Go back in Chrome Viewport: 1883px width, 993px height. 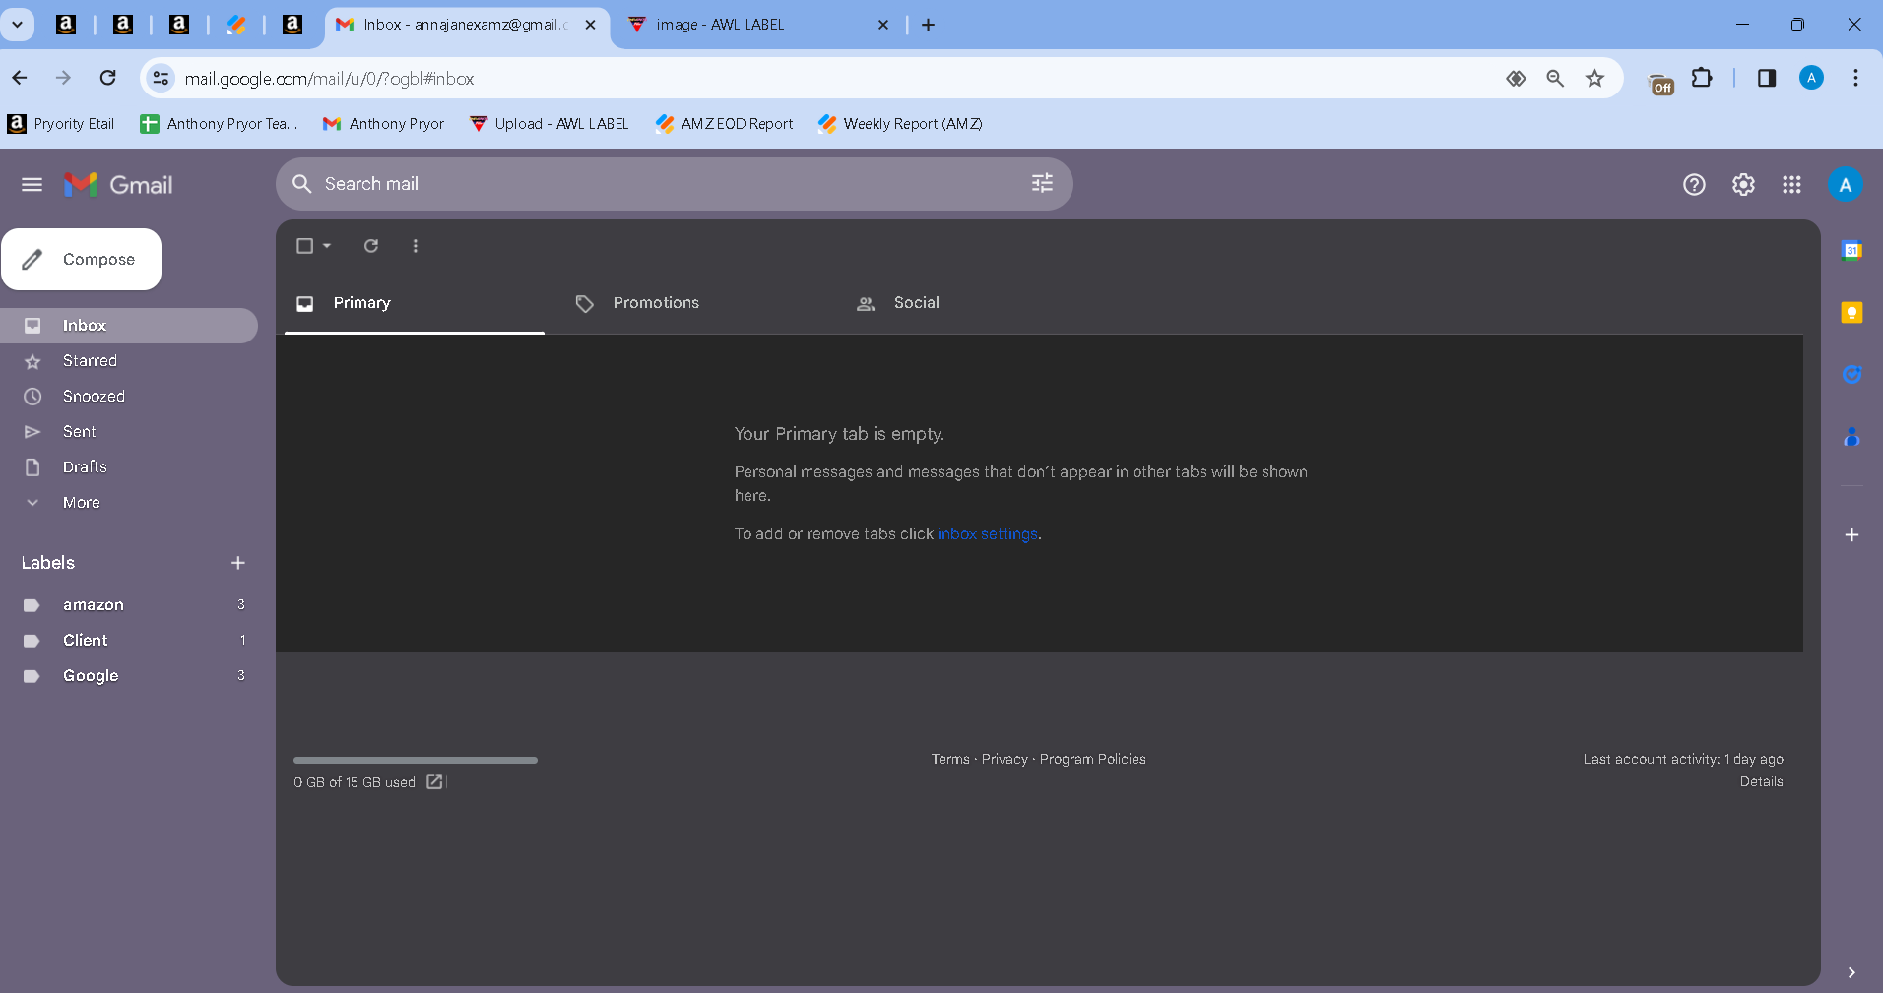[20, 78]
